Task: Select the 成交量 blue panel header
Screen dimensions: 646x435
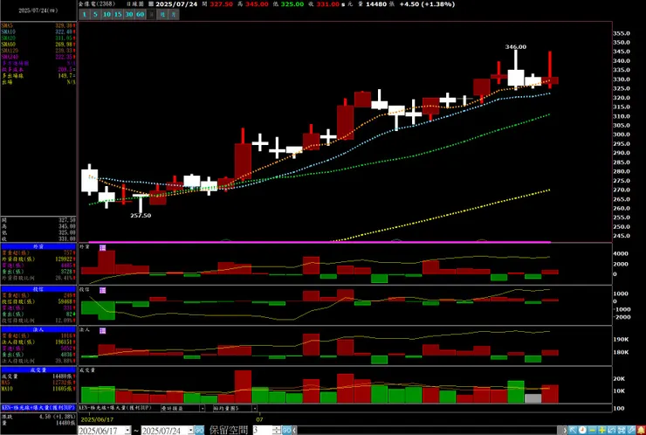Action: coord(38,369)
